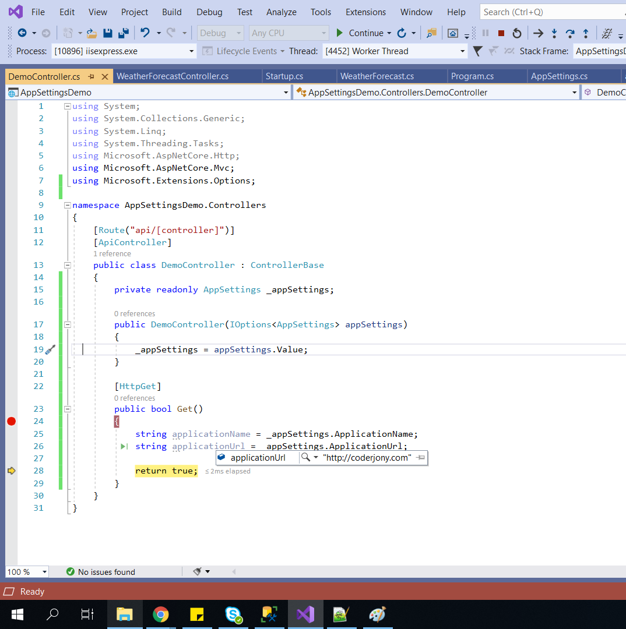Click the Save All files icon
The width and height of the screenshot is (626, 629).
124,33
